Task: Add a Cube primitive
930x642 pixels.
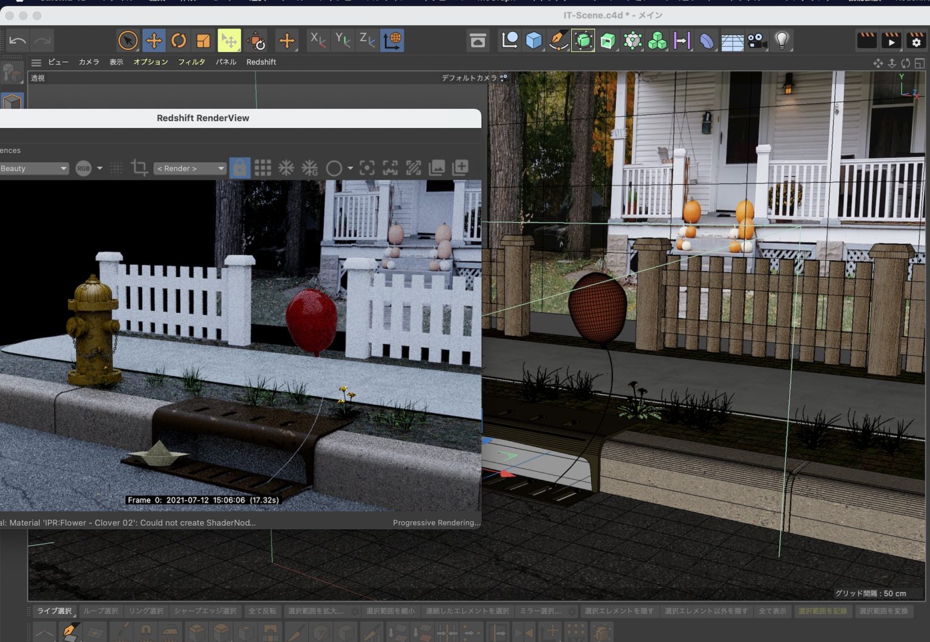Action: (x=533, y=40)
